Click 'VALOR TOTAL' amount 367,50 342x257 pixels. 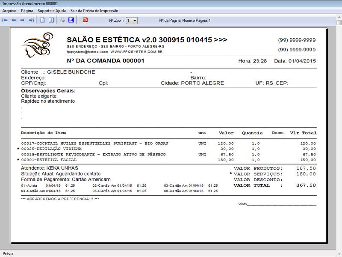[306, 185]
